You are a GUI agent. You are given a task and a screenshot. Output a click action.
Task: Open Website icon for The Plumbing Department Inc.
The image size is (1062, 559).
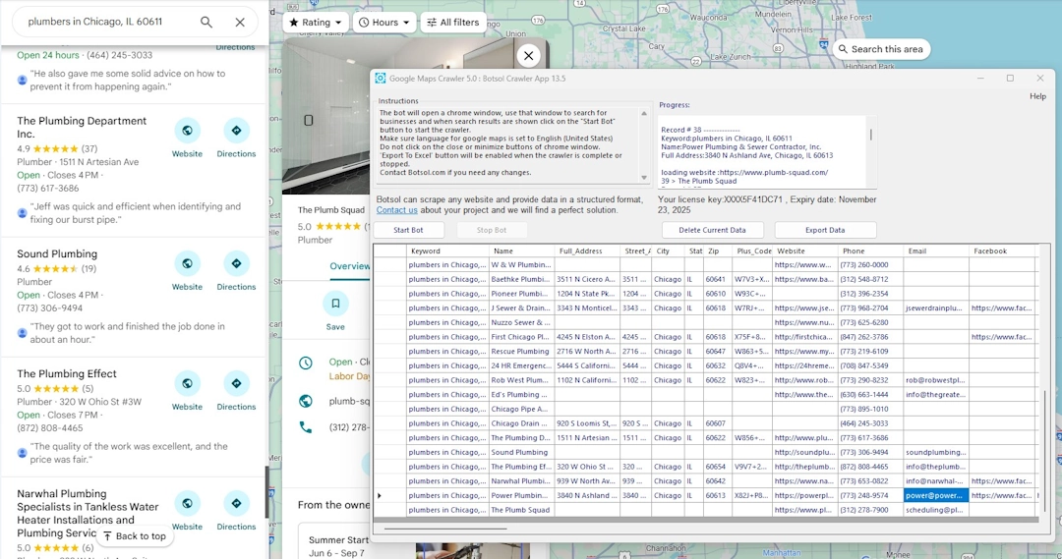click(x=187, y=131)
